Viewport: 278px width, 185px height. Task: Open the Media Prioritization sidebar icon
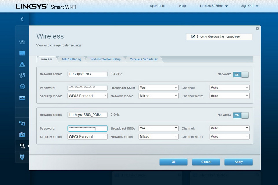(x=22, y=75)
